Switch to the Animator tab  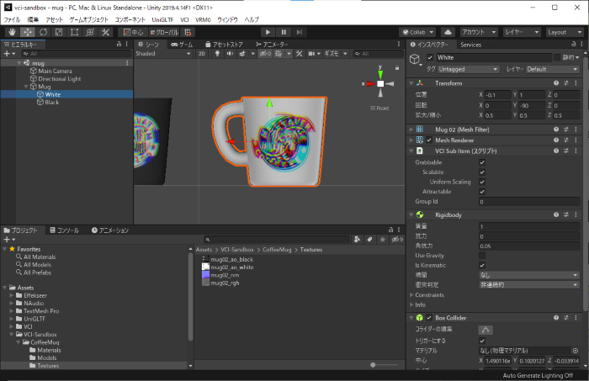(x=272, y=45)
